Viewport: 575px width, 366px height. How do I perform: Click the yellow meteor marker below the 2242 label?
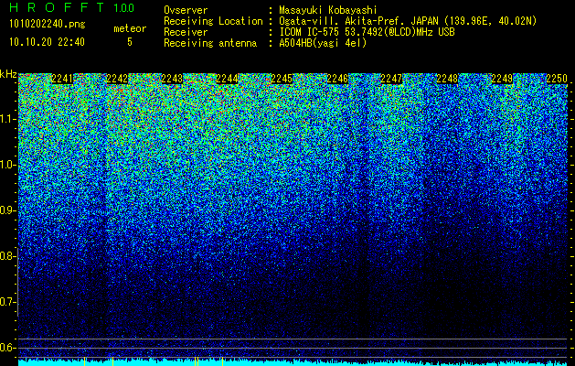[112, 361]
